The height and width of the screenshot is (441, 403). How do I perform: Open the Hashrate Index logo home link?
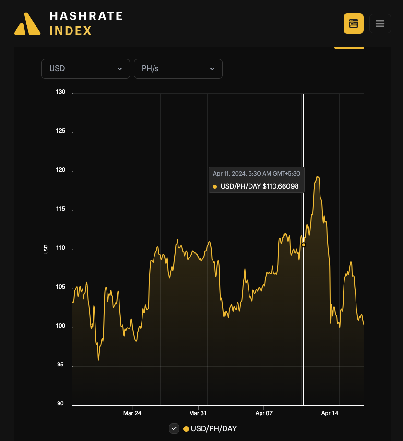(x=69, y=24)
